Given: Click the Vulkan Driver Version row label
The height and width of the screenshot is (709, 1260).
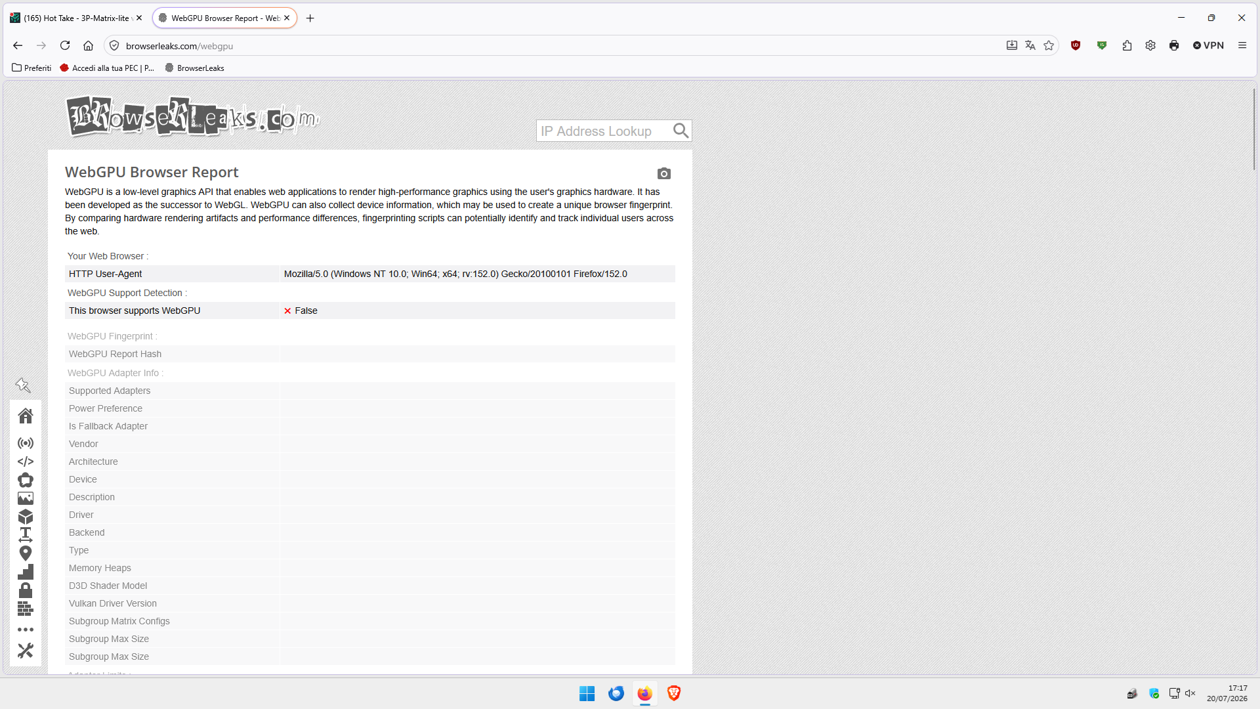Looking at the screenshot, I should click(113, 603).
